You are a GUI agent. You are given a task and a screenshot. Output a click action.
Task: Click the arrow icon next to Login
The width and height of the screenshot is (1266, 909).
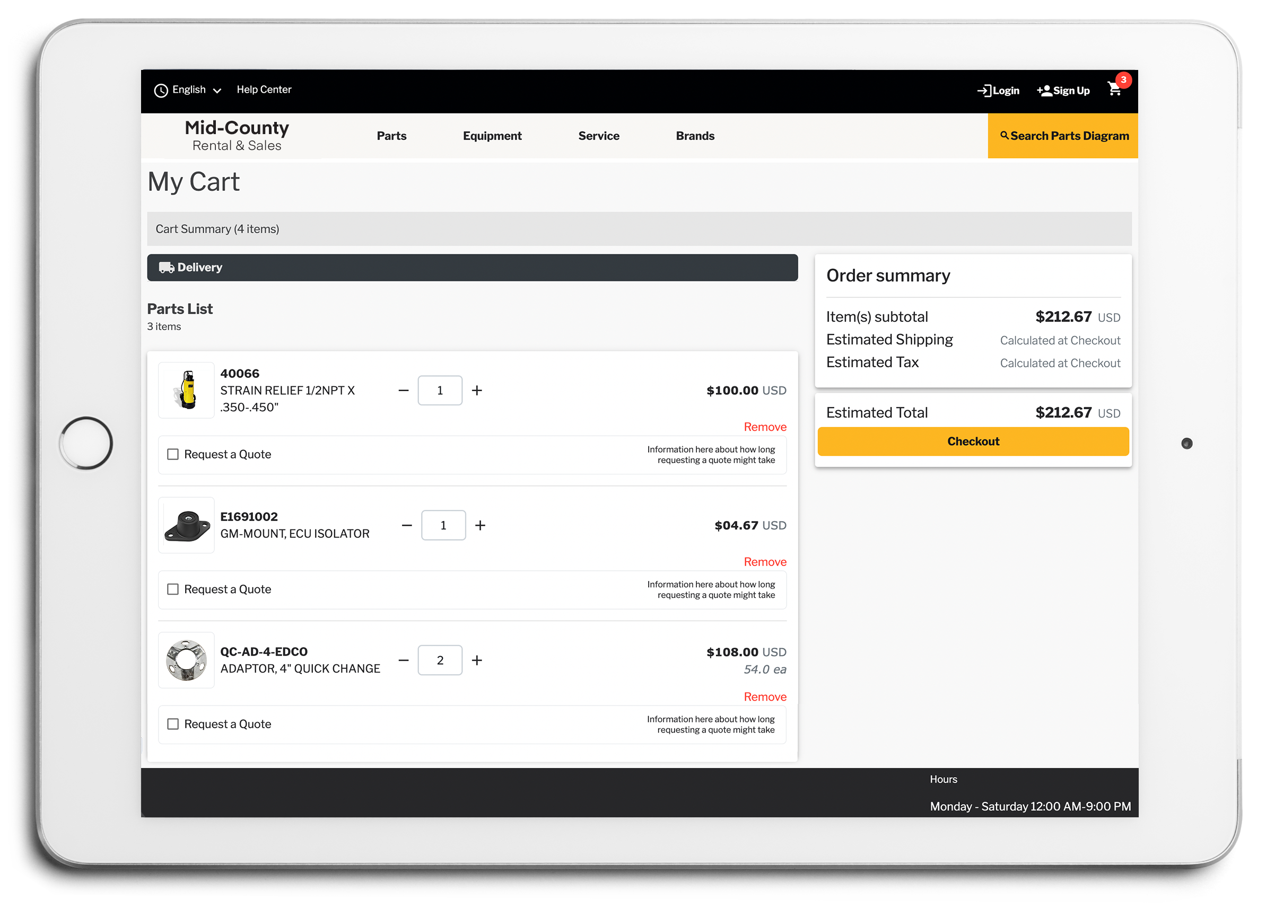(983, 91)
